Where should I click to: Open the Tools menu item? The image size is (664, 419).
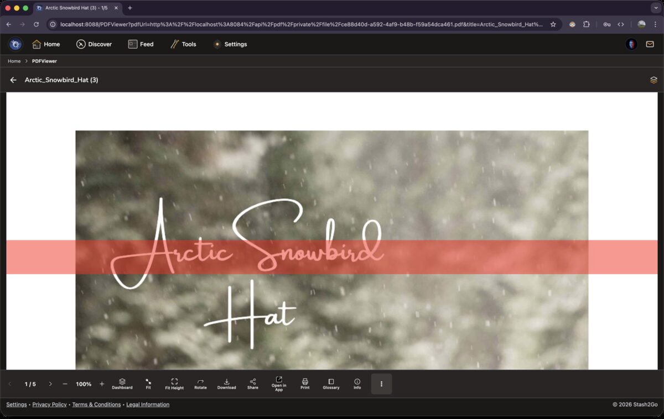click(183, 44)
